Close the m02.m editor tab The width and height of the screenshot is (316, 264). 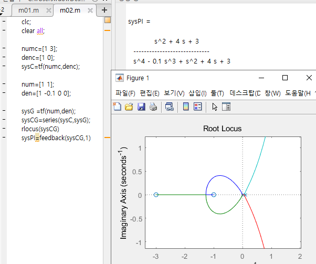coord(90,10)
